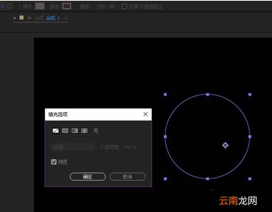Click the top-center handle of the ellipse
272x212 pixels.
click(x=207, y=95)
